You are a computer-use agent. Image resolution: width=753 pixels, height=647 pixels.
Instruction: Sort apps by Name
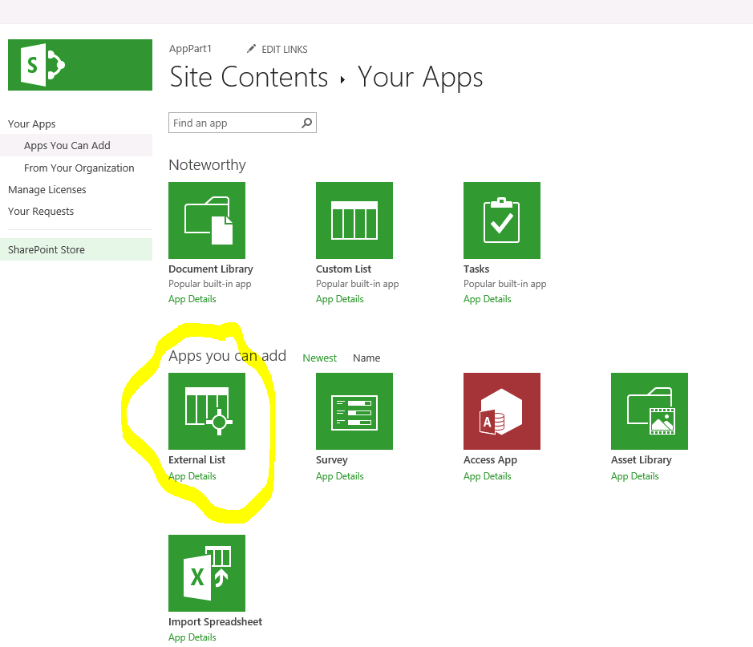[366, 358]
